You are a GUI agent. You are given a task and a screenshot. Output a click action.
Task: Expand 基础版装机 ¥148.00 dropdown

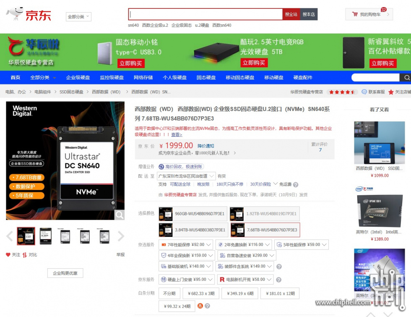185,266
